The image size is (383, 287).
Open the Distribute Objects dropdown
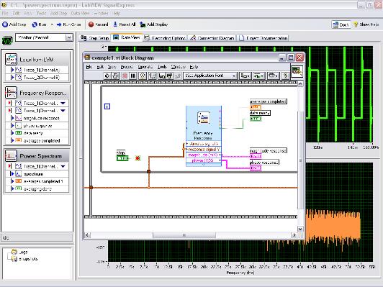click(x=258, y=76)
